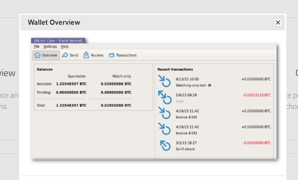Open the Transactions card icon
This screenshot has width=298, height=180.
pyautogui.click(x=111, y=55)
